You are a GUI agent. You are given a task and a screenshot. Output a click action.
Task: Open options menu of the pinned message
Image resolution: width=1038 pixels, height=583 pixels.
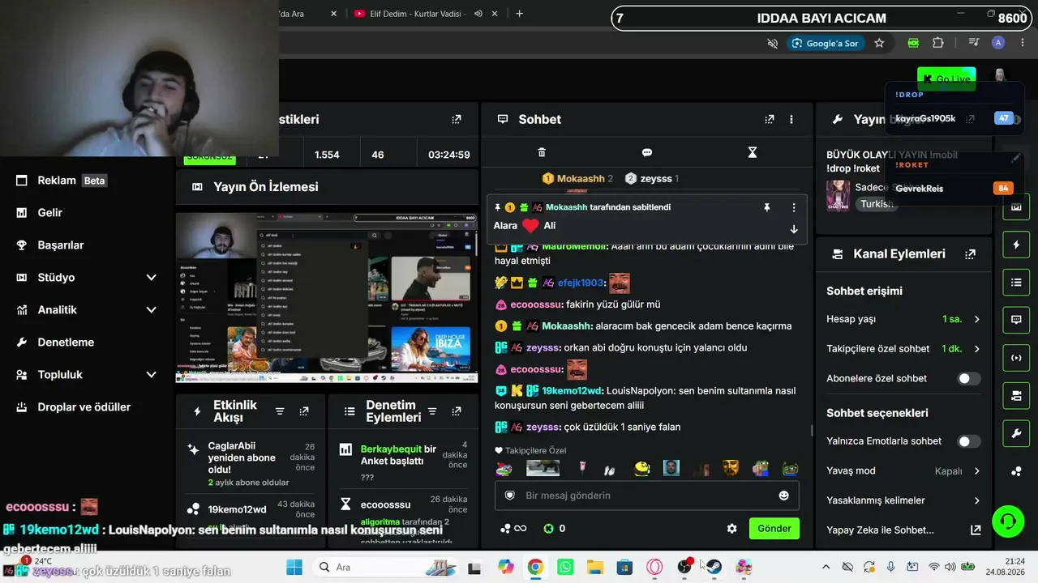point(794,207)
